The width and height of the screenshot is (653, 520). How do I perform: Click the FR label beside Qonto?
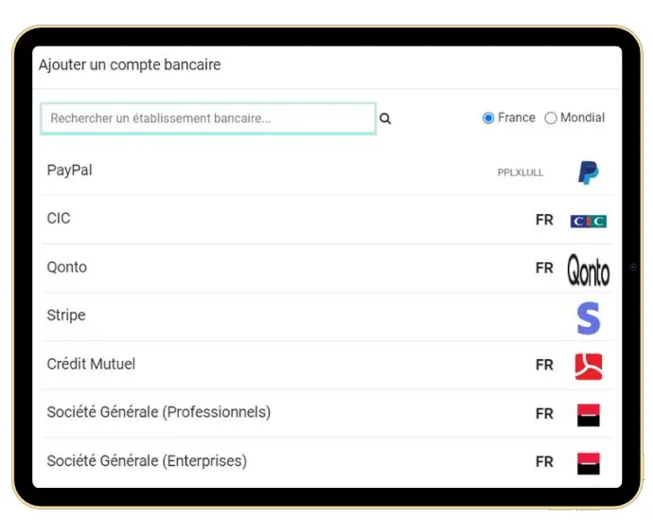pos(544,268)
